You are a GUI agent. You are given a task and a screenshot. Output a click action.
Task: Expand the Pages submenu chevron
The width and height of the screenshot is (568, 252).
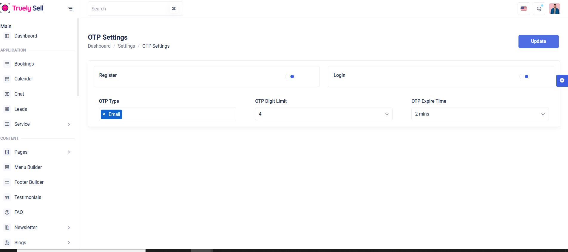(x=69, y=152)
